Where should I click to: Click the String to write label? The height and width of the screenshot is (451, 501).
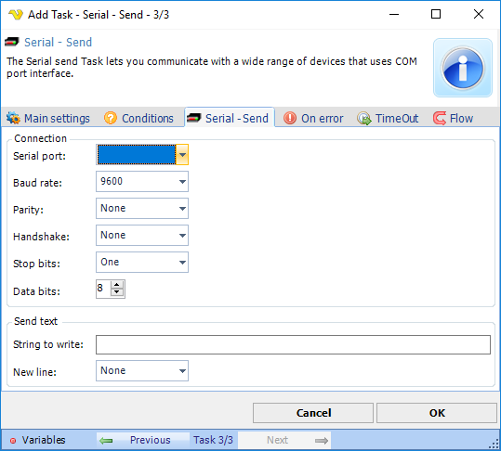48,344
